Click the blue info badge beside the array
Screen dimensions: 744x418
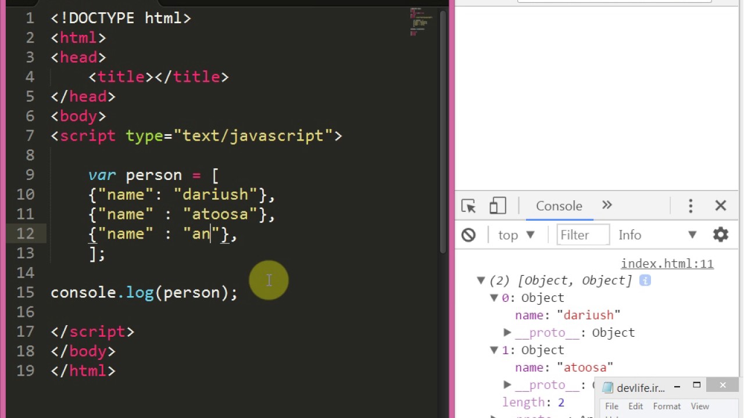click(x=645, y=280)
